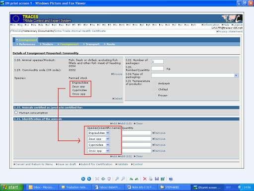The image size is (254, 191).
Task: Click the Zoom Out magnifier icon
Action: click(123, 179)
